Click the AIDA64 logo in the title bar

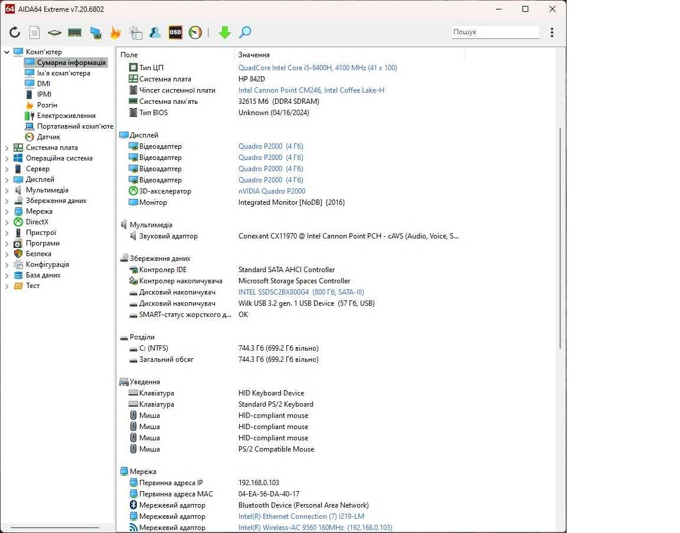point(9,9)
